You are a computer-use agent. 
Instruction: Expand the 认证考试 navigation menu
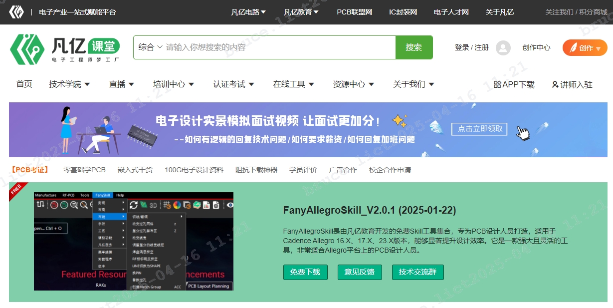tap(234, 84)
